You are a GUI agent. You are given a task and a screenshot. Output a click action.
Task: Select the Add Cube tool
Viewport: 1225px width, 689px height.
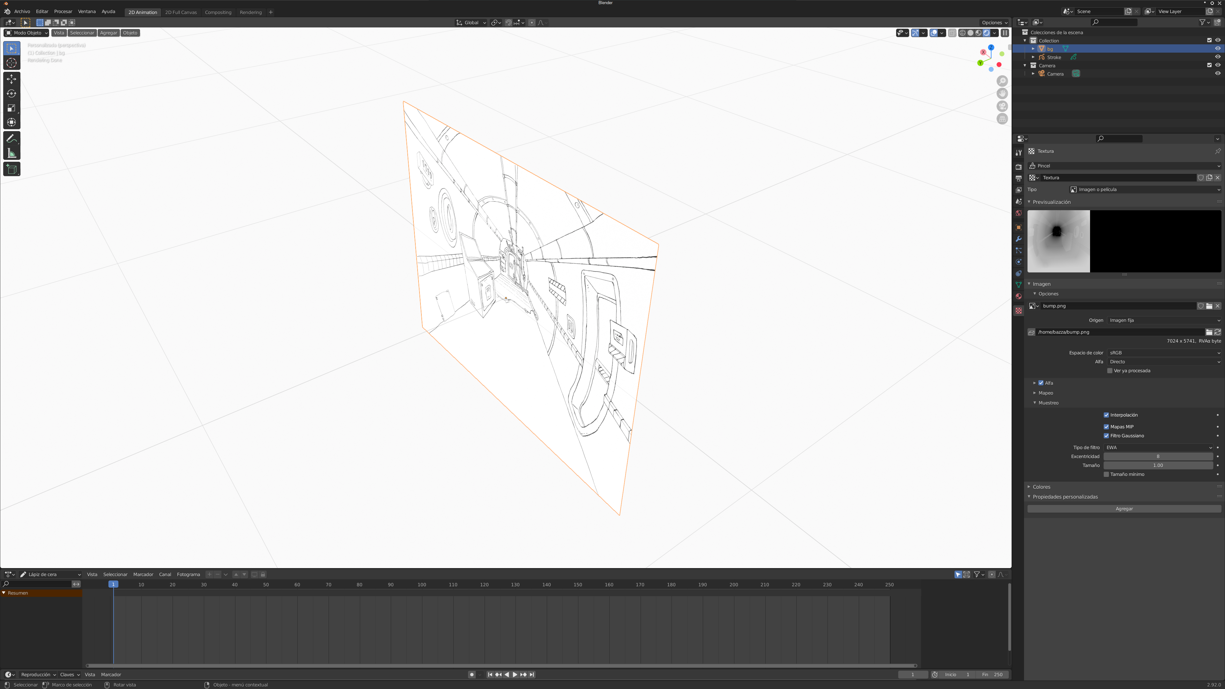point(11,169)
